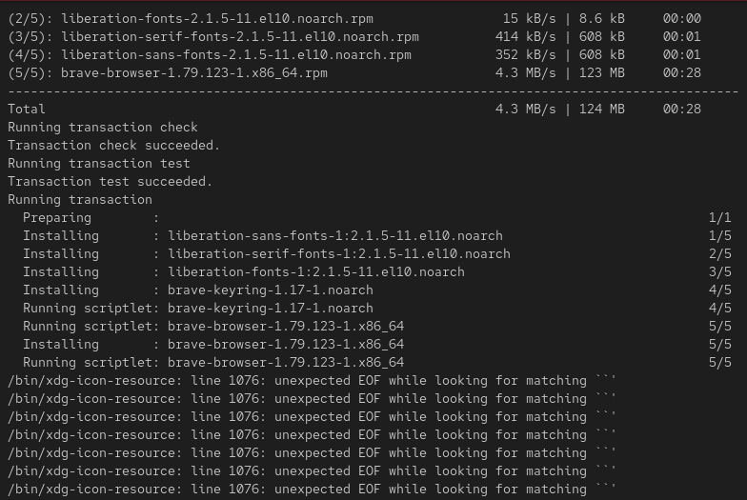Click the "Running transaction test" line

pyautogui.click(x=99, y=163)
